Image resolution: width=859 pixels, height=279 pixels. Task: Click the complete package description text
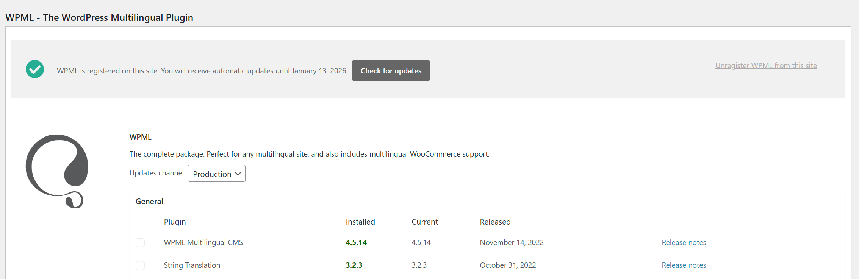[x=310, y=154]
